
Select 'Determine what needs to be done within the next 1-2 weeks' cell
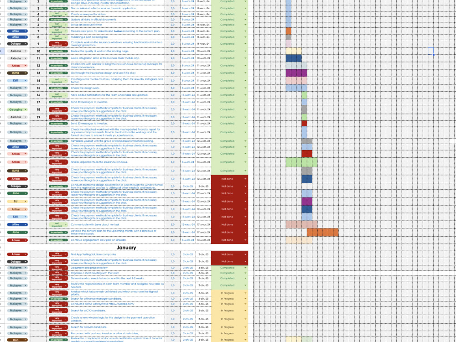[117, 278]
